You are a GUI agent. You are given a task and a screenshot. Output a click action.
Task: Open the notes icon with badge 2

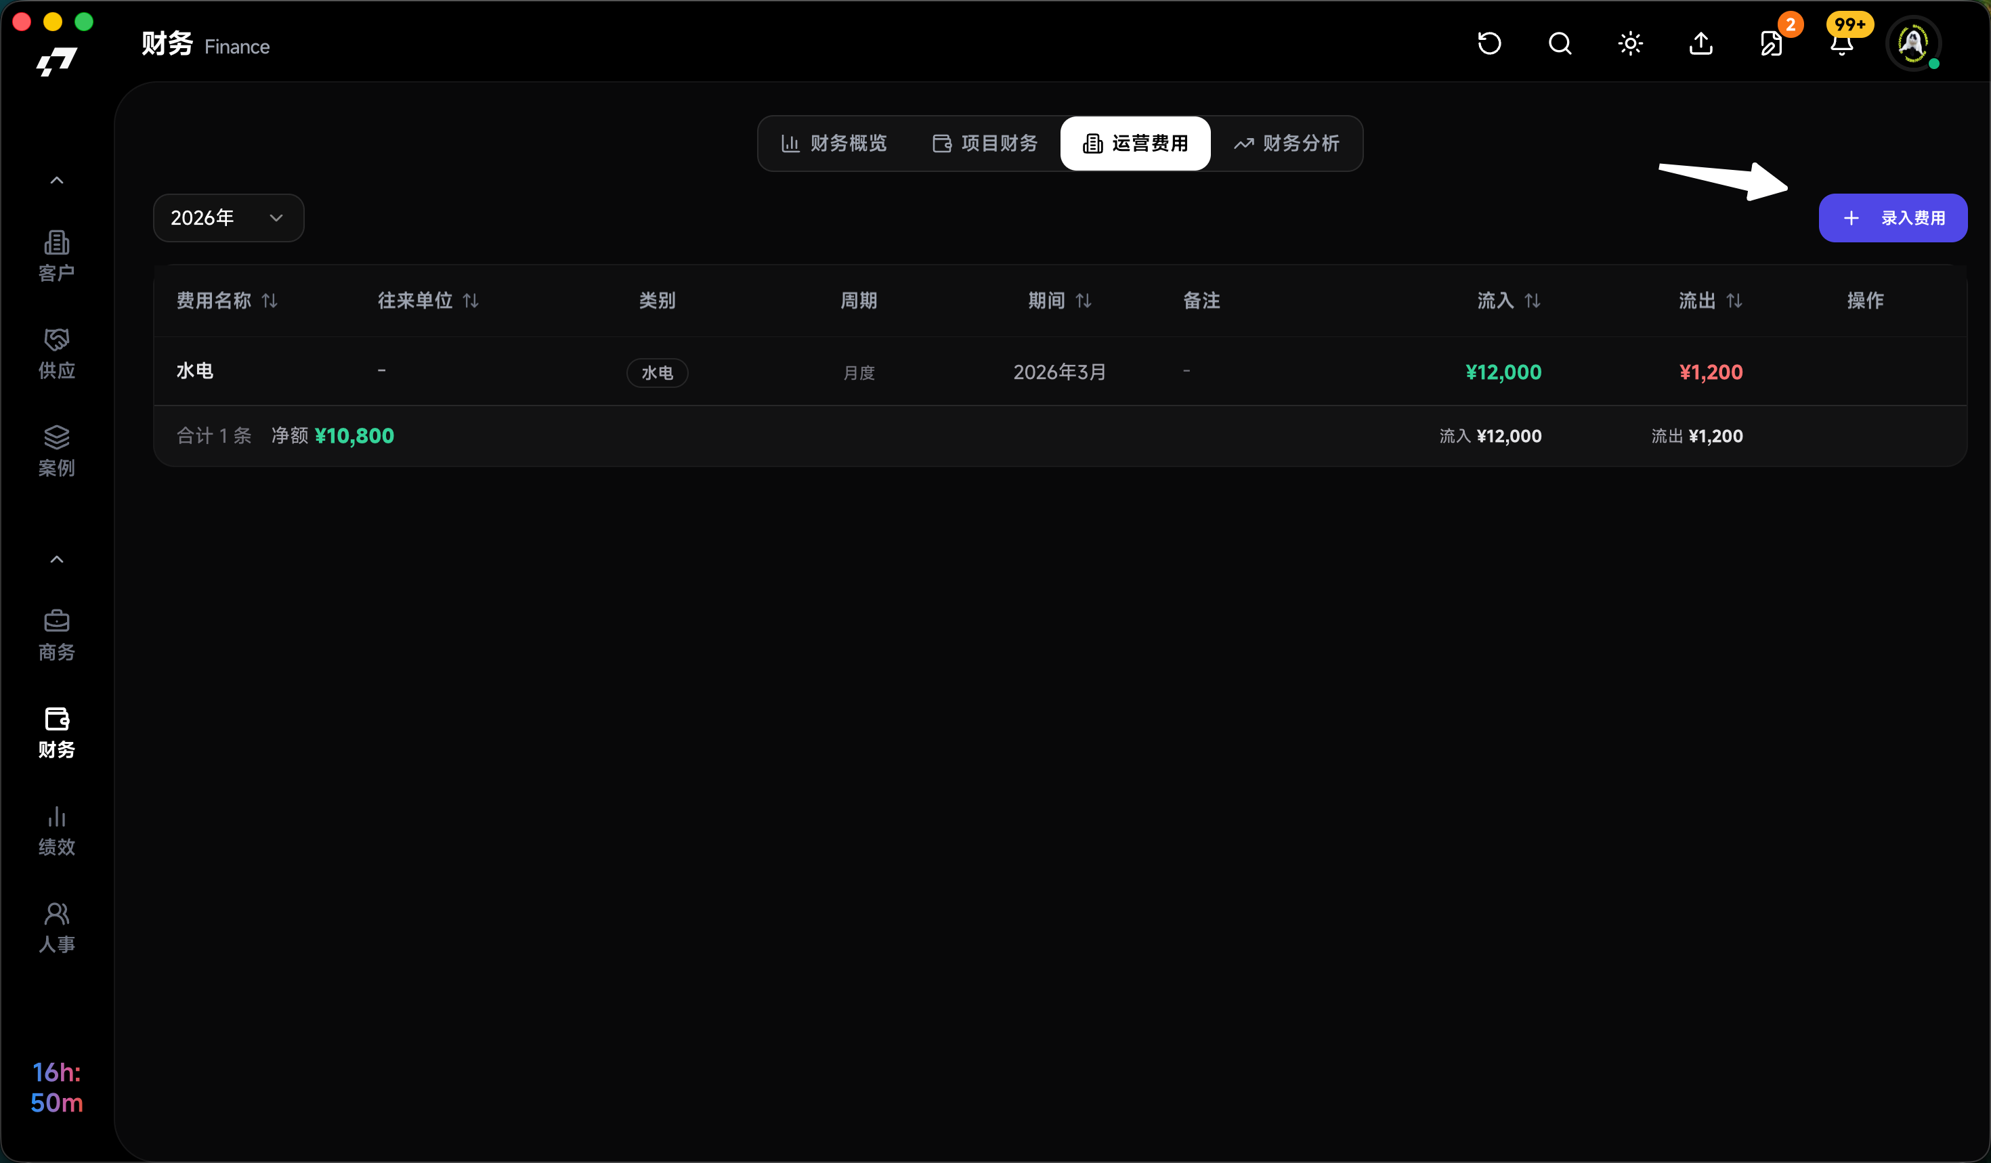click(x=1772, y=43)
